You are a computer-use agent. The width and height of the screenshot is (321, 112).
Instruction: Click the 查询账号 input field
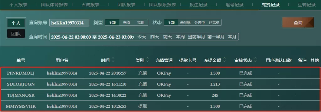click(x=69, y=23)
